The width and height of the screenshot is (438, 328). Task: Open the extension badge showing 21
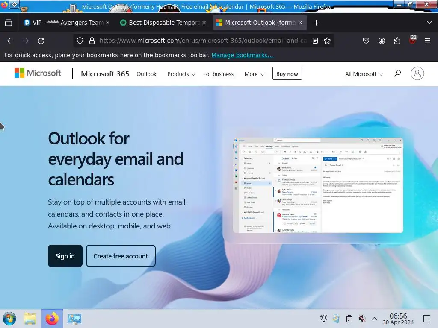coord(413,40)
